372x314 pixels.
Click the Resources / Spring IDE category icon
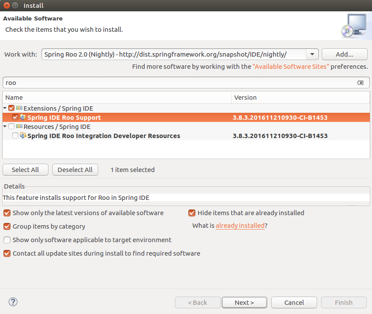[x=19, y=126]
